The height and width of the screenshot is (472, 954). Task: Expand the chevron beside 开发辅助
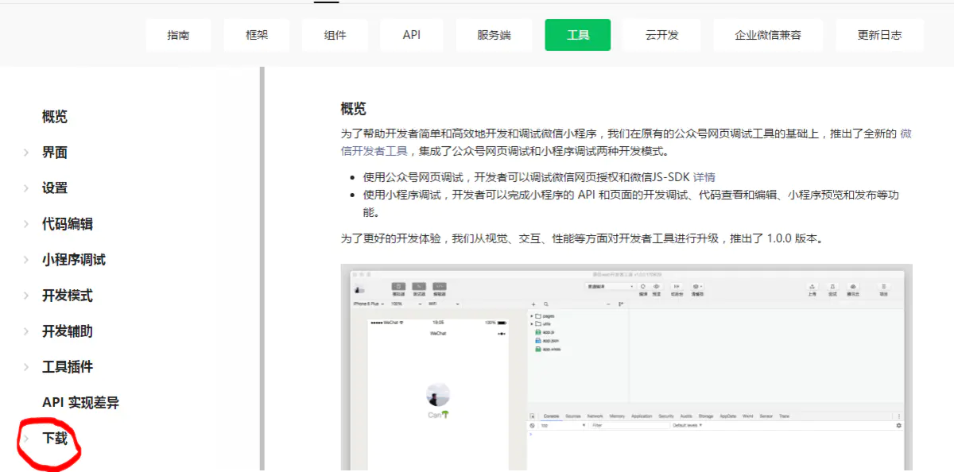[x=26, y=331]
